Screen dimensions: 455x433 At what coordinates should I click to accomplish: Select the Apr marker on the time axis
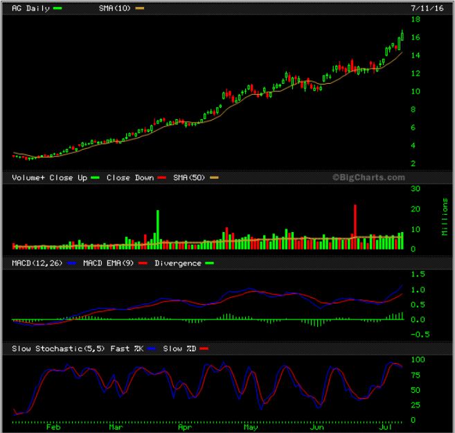tap(184, 427)
